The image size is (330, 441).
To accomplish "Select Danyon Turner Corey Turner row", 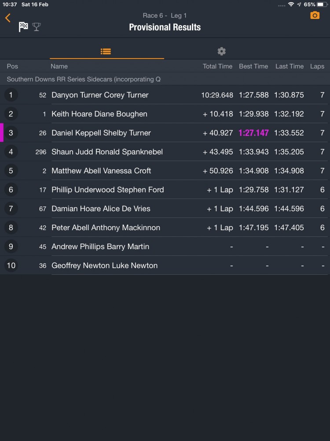I will point(100,95).
